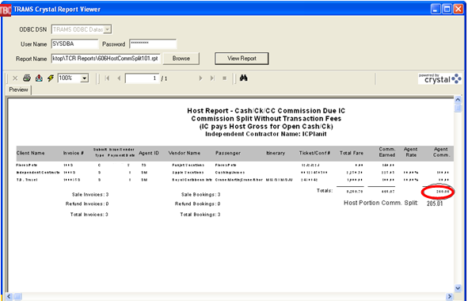Click the Host Report title line
Screen dimensions: 468x301
click(x=266, y=111)
